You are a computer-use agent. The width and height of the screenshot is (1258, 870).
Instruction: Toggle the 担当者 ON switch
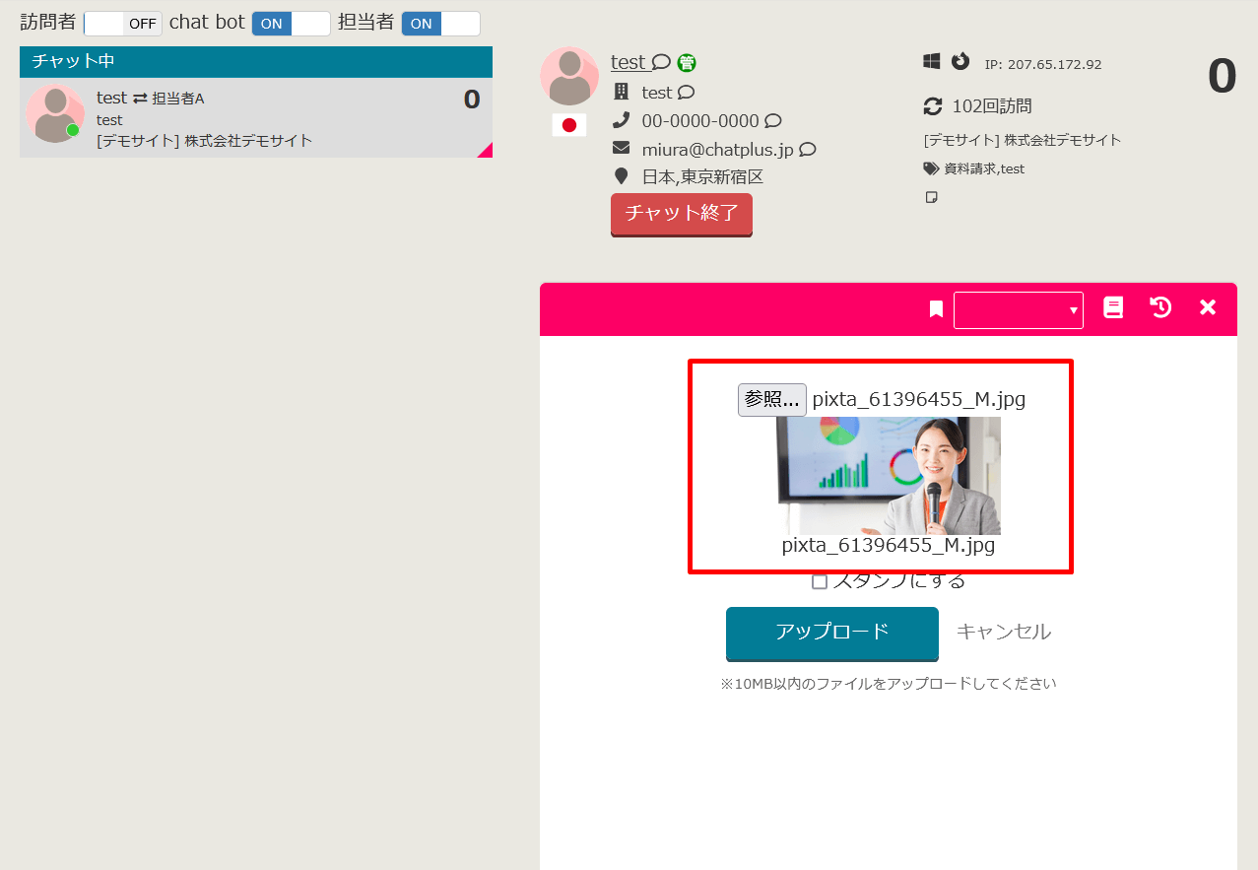coord(440,24)
